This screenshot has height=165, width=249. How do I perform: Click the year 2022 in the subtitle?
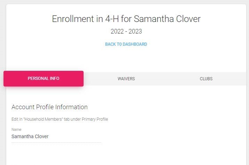click(117, 31)
